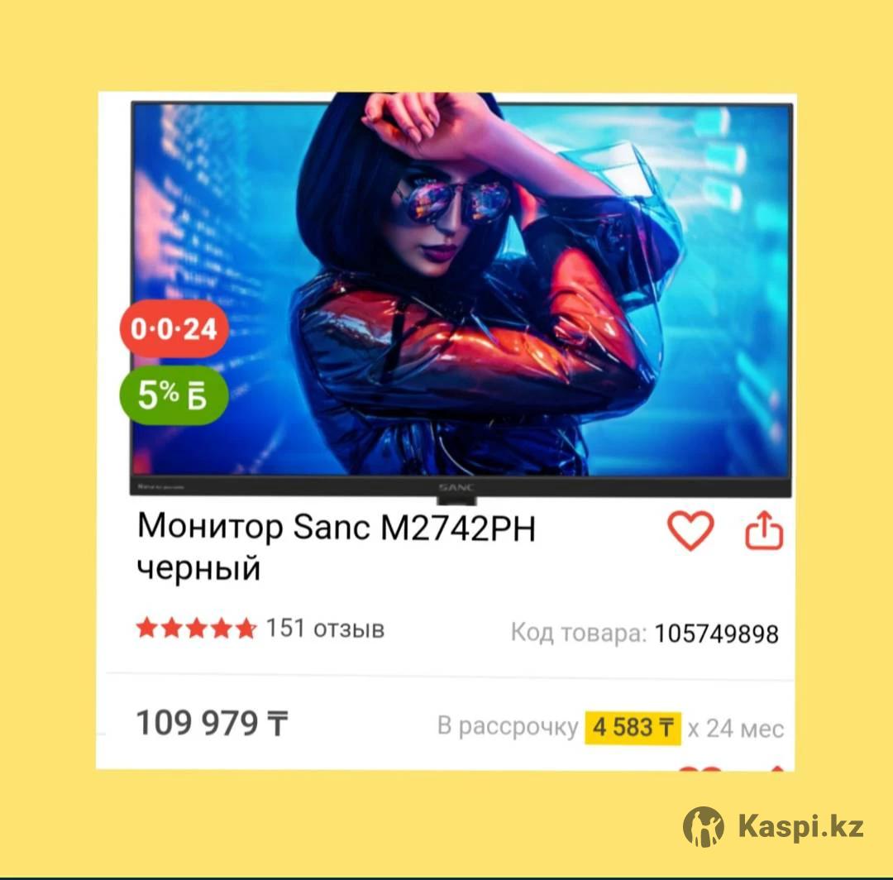Image resolution: width=893 pixels, height=880 pixels.
Task: Click the round Kaspi.kz logo emblem
Action: click(704, 826)
